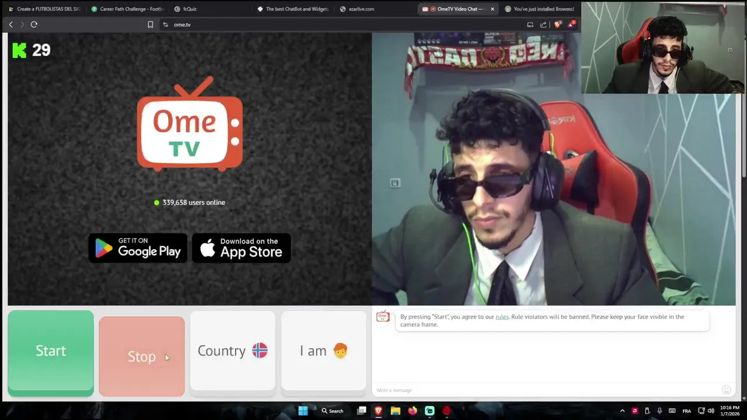Click the teal app icon on taskbar
Image resolution: width=747 pixels, height=420 pixels.
430,411
